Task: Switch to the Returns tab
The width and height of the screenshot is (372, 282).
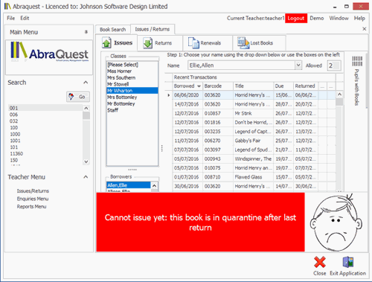Action: (x=158, y=43)
